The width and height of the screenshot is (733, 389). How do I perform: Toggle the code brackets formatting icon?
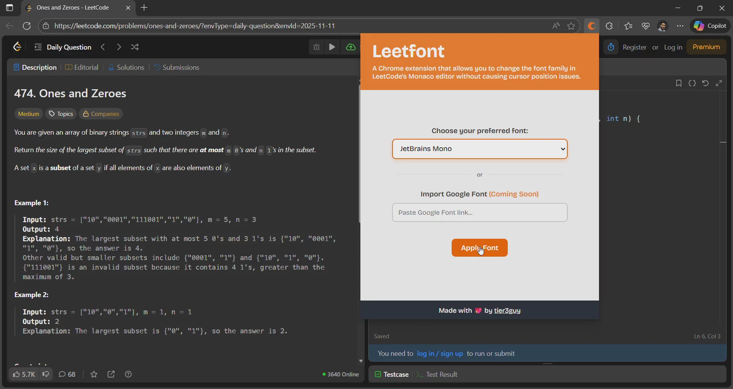693,83
